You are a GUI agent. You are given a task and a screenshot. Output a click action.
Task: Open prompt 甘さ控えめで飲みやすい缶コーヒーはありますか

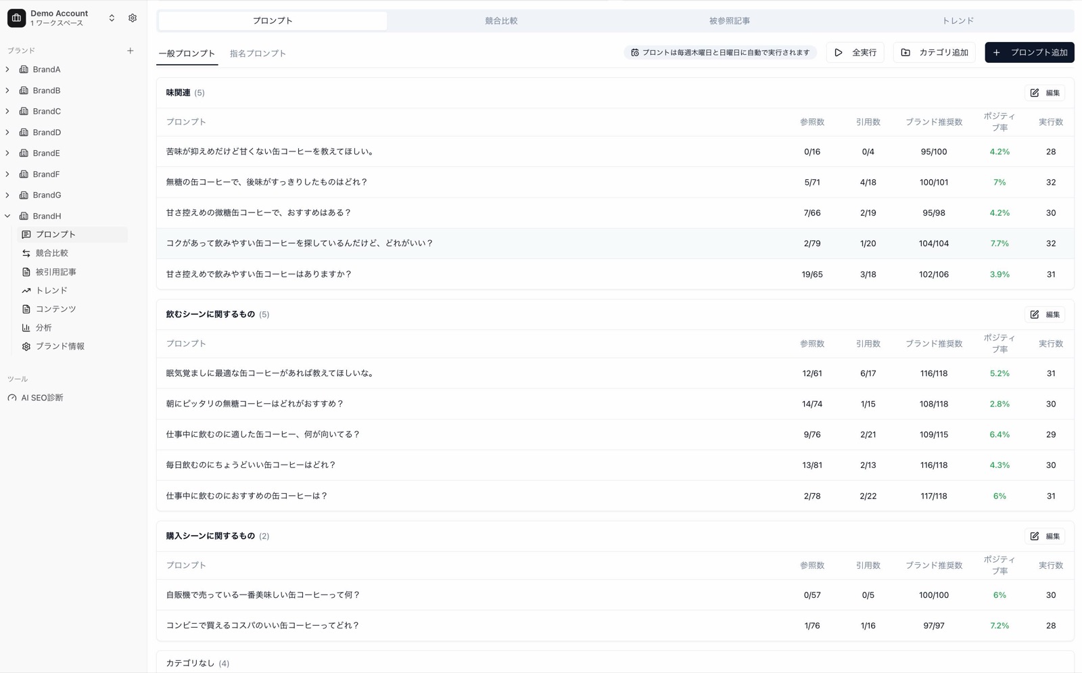pos(615,275)
